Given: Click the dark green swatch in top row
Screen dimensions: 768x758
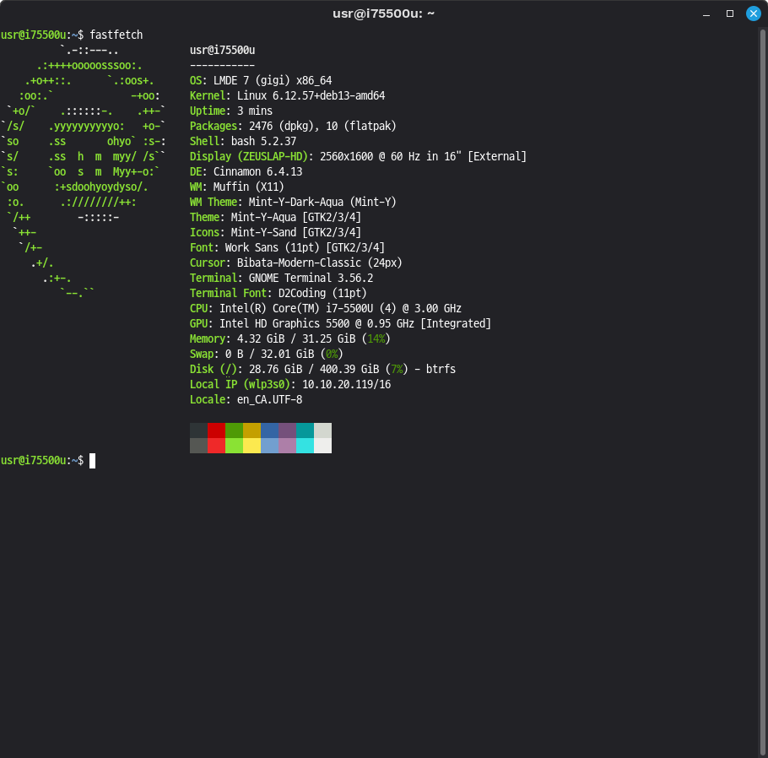Looking at the screenshot, I should click(x=234, y=430).
